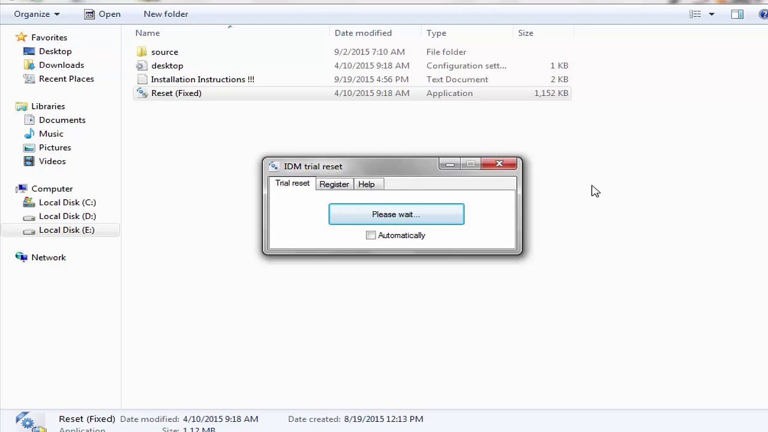The height and width of the screenshot is (432, 768).
Task: Open Downloads in Favorites
Action: 61,65
